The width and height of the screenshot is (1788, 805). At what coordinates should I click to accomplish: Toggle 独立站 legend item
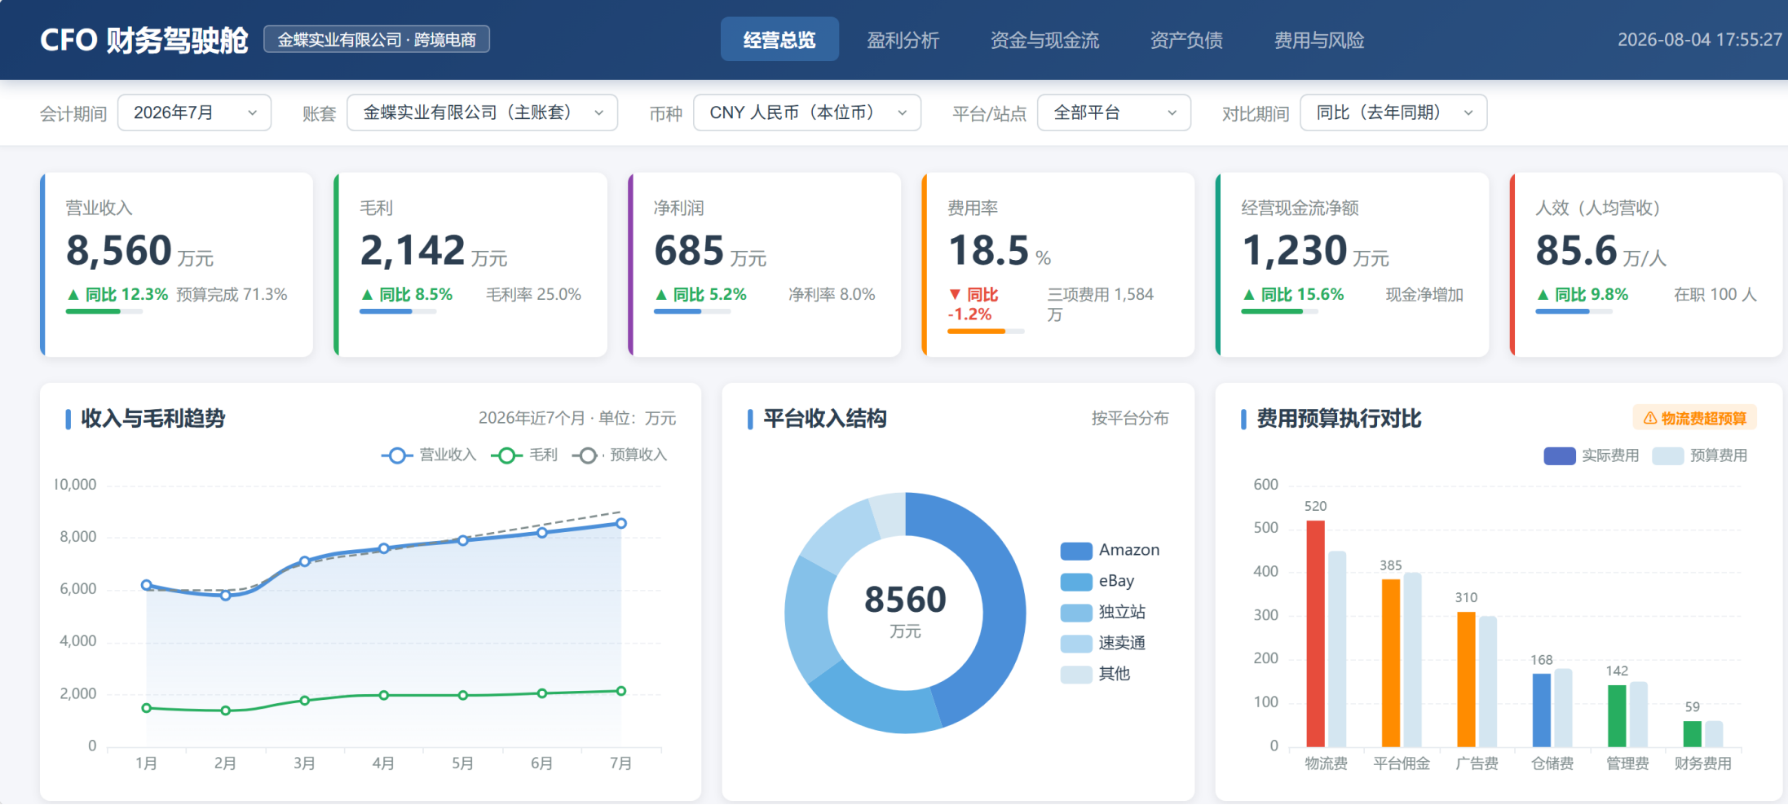click(x=1103, y=612)
